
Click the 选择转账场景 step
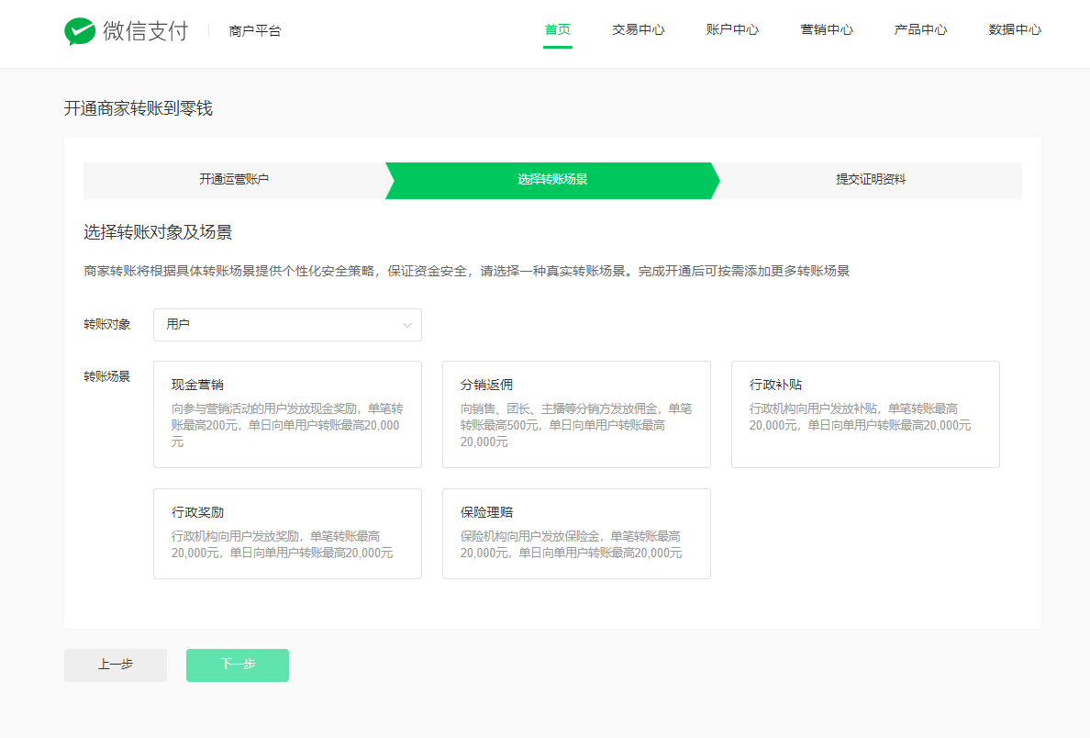(552, 180)
